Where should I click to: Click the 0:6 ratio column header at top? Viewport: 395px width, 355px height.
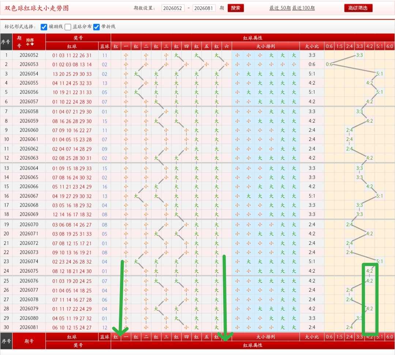(x=329, y=46)
